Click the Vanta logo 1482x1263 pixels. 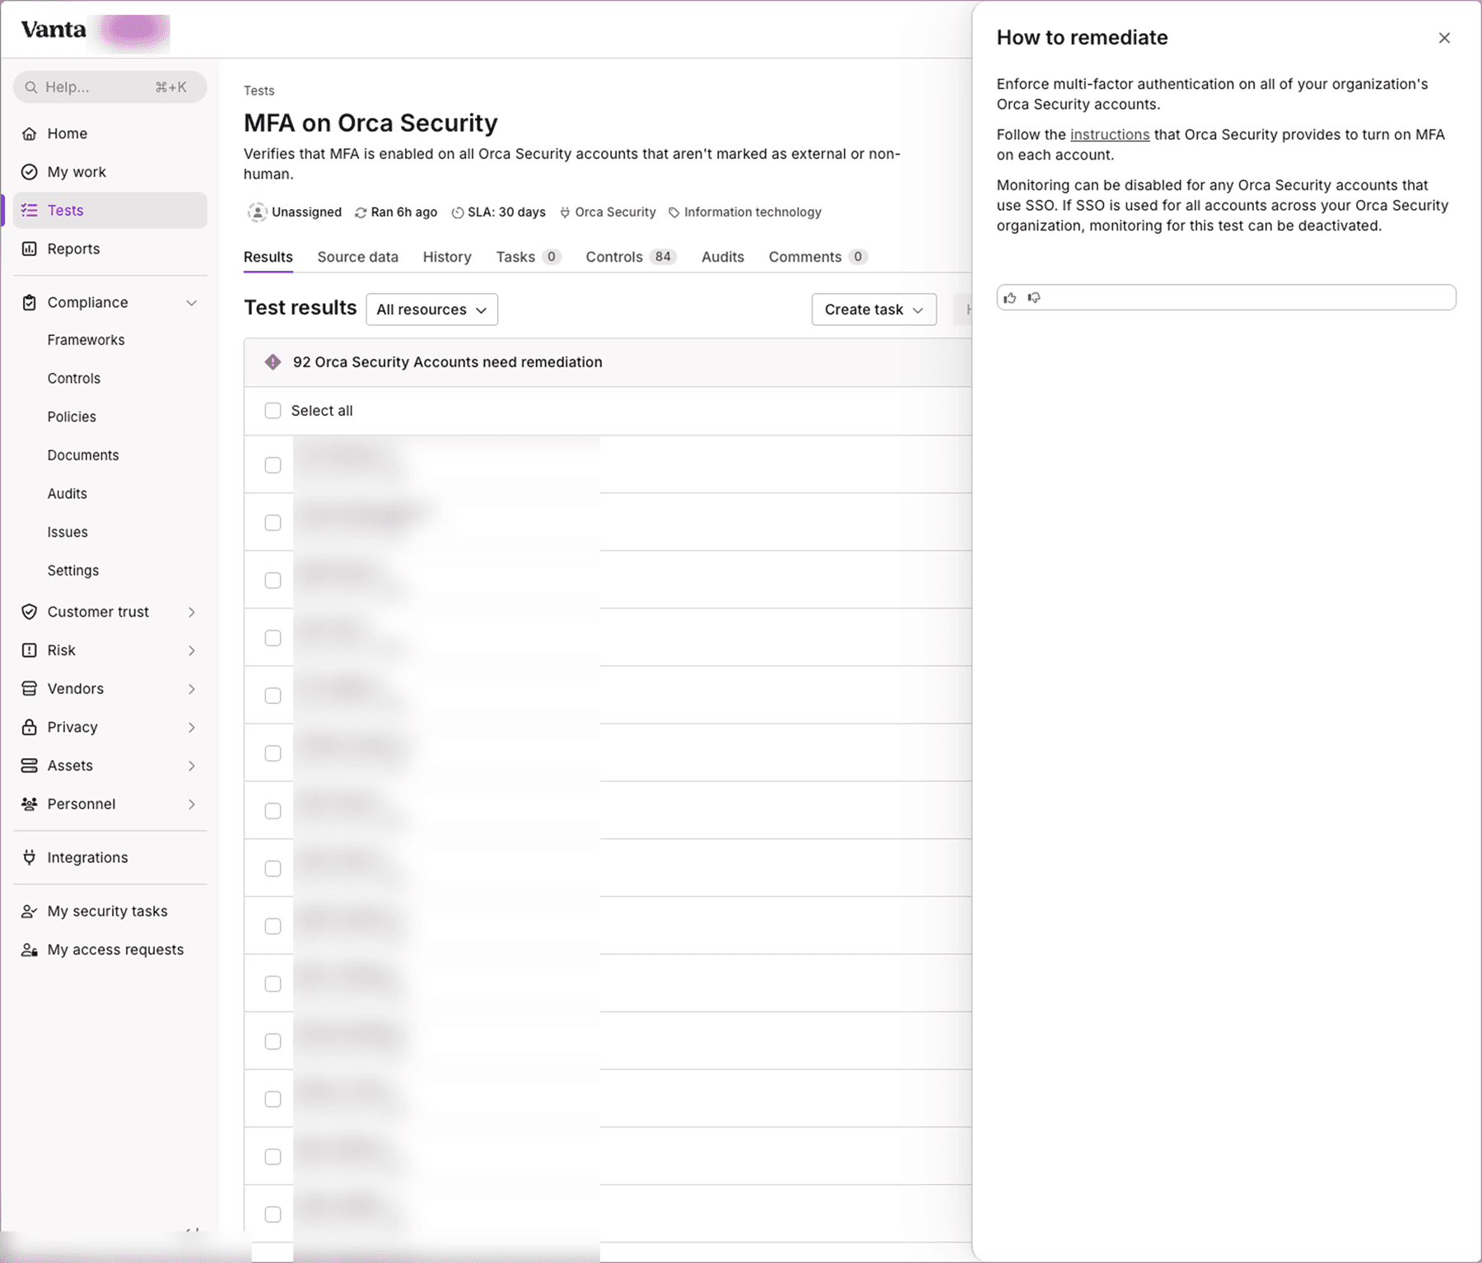[x=54, y=30]
